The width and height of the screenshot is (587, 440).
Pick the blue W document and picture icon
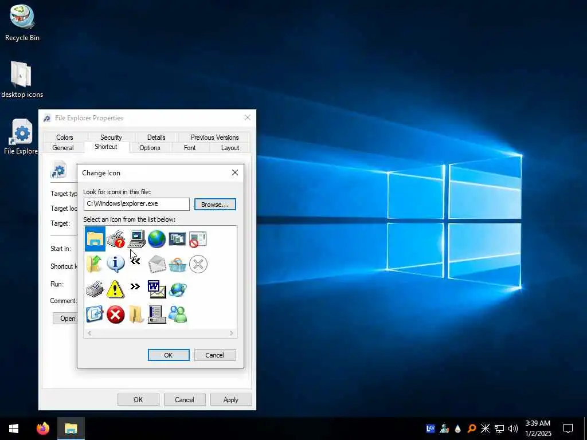[157, 289]
